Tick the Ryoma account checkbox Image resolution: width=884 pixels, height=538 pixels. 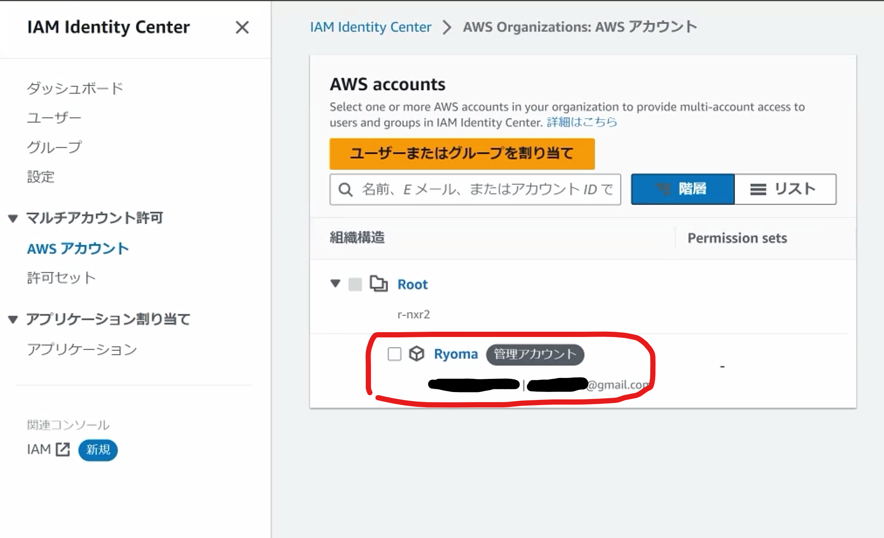coord(394,354)
